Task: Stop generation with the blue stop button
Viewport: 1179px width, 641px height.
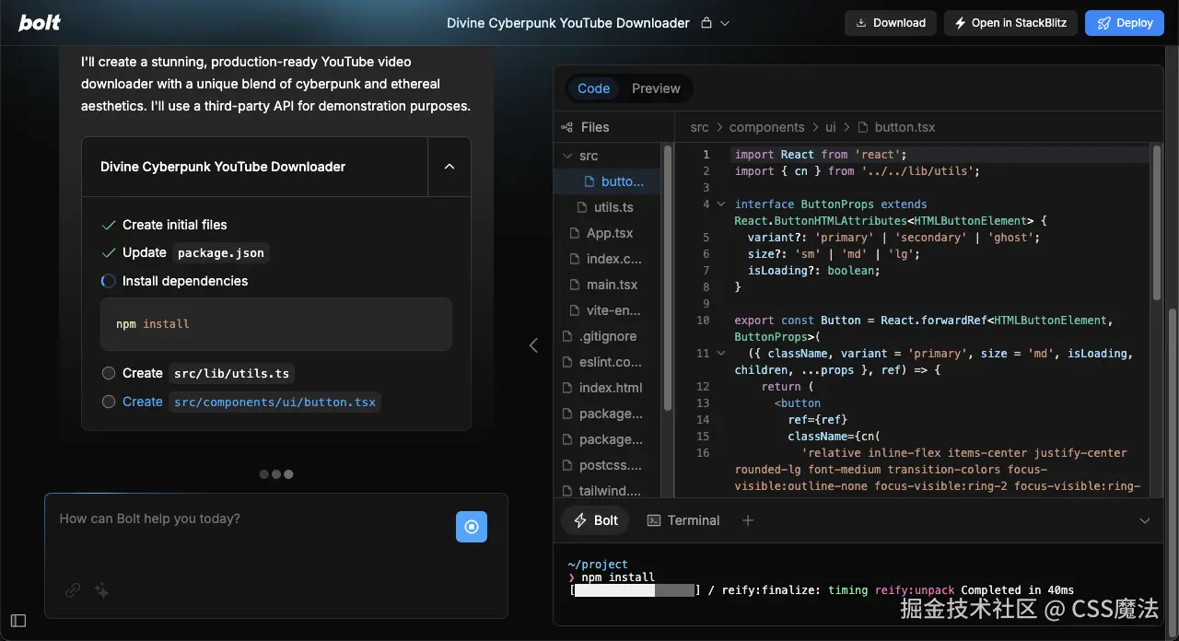Action: [472, 527]
